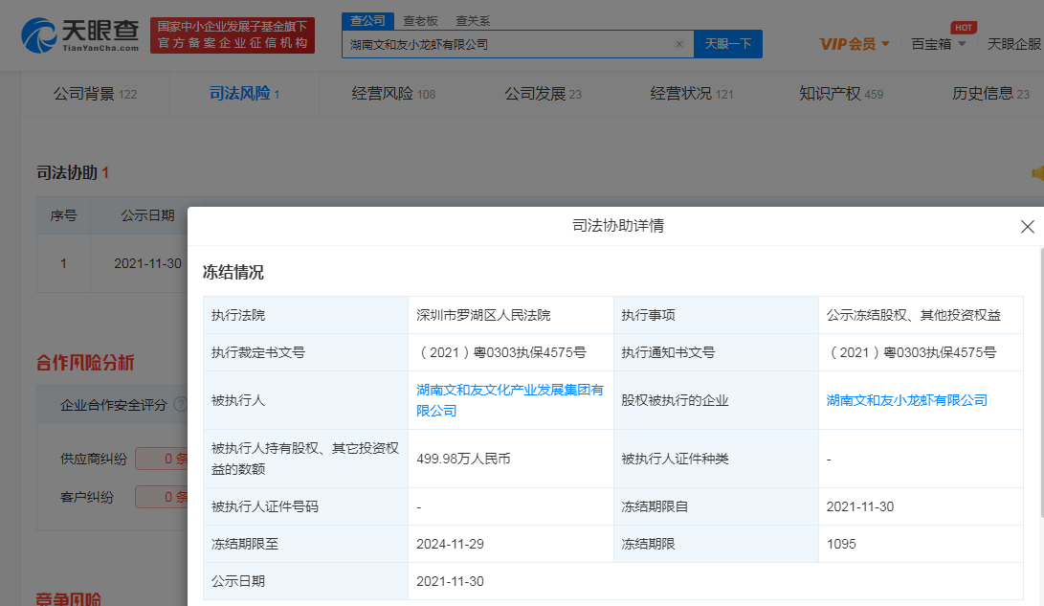Screen dimensions: 1044x606
Task: Select the 查关系 search tab
Action: click(x=473, y=21)
